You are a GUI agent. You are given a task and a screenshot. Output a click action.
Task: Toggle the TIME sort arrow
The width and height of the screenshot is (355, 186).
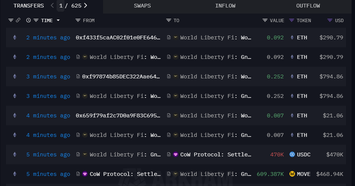58,20
